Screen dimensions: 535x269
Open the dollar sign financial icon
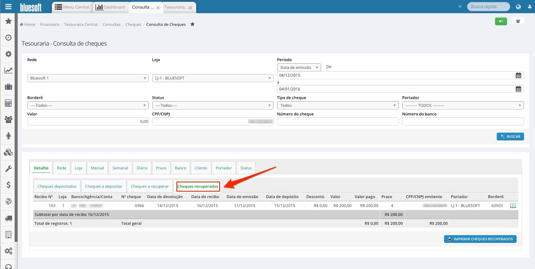(8, 185)
